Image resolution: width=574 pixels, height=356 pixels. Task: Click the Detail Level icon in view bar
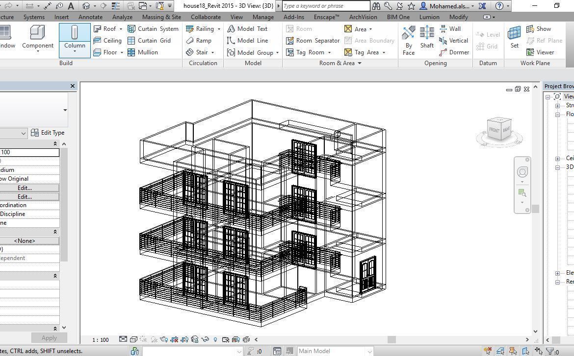pyautogui.click(x=123, y=339)
